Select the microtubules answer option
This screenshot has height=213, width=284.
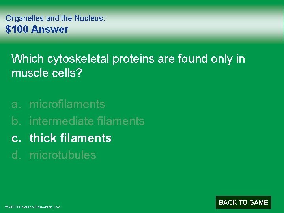tap(62, 155)
